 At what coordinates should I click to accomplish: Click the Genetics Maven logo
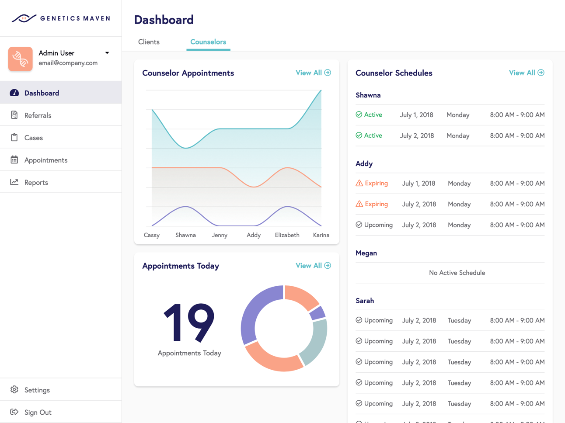click(x=61, y=18)
